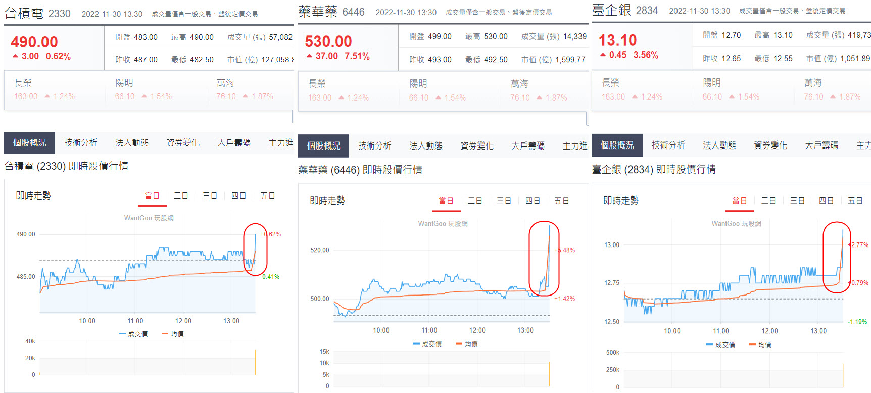Viewport: 871px width, 393px height.
Task: Click circled price spike on 藥華藥 chart
Action: (x=544, y=259)
